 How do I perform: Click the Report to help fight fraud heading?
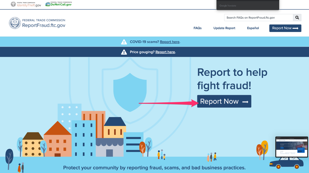[x=232, y=79]
